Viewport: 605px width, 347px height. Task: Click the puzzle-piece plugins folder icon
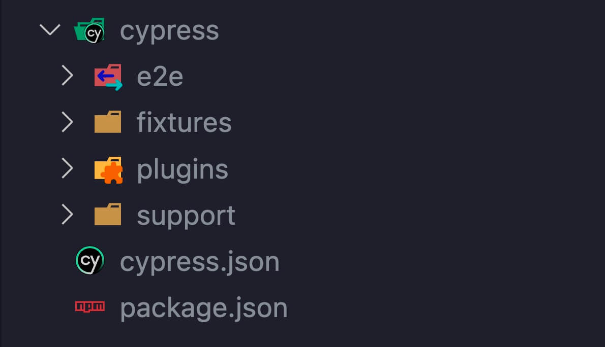point(108,168)
